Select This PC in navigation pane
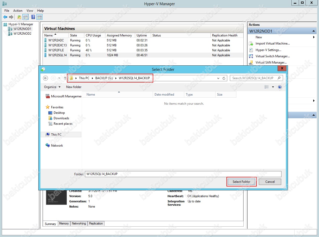 [61, 135]
